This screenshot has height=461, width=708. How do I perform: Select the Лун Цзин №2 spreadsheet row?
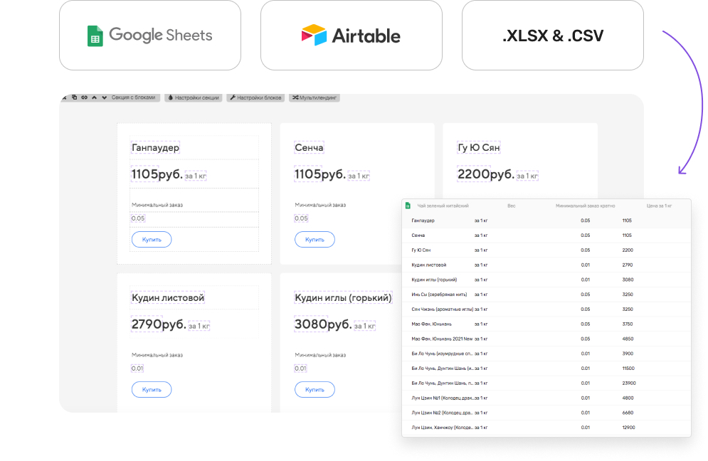[x=546, y=413]
